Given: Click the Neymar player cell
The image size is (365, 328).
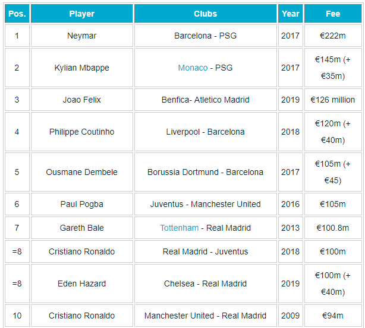Looking at the screenshot, I should 81,36.
